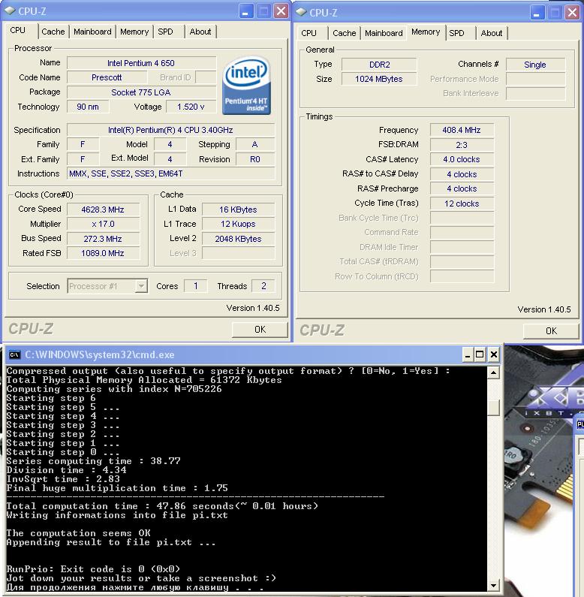Click cmd.exe scrollbar up arrow

pyautogui.click(x=493, y=372)
